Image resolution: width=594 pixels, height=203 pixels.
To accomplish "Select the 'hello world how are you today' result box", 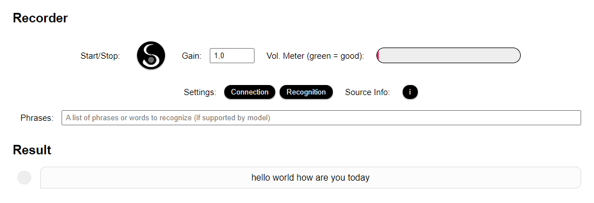I will (310, 178).
